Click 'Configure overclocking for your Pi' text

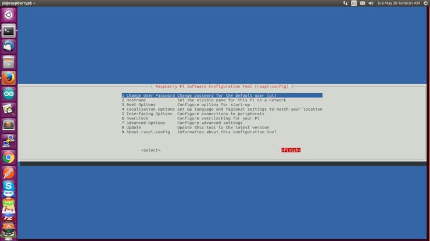click(x=218, y=118)
